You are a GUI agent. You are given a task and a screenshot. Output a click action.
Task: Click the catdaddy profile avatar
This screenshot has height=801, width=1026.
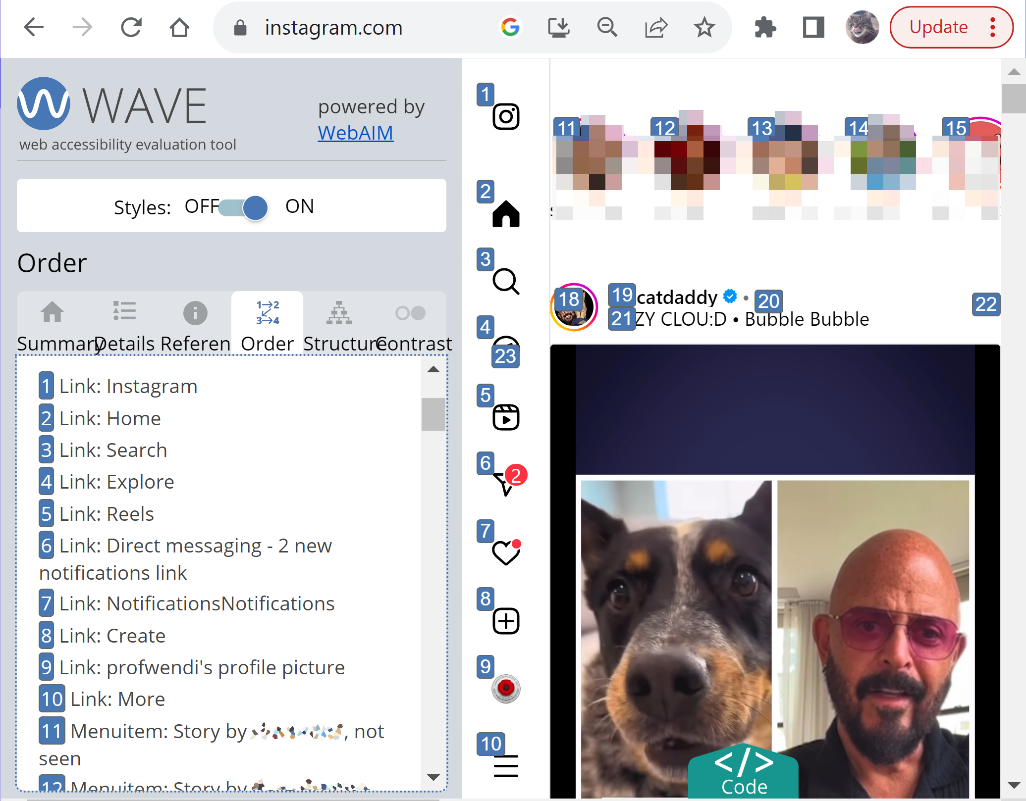click(574, 307)
